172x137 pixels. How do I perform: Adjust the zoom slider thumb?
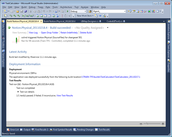(x=147, y=124)
